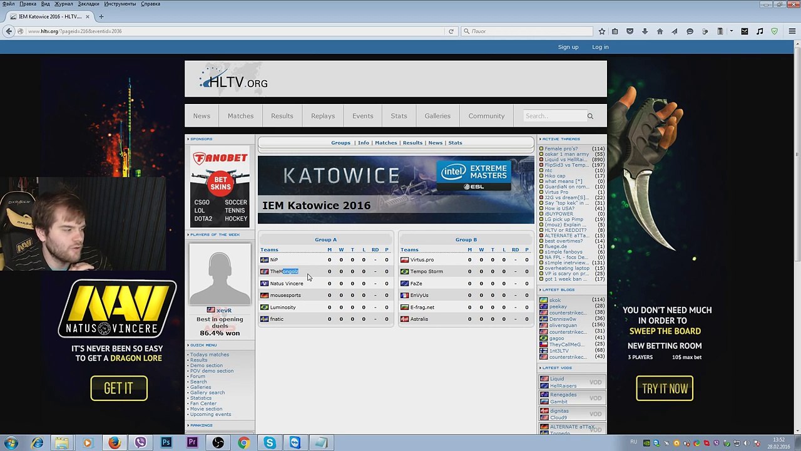
Task: Launch Internet Explorer from the taskbar
Action: pyautogui.click(x=38, y=443)
